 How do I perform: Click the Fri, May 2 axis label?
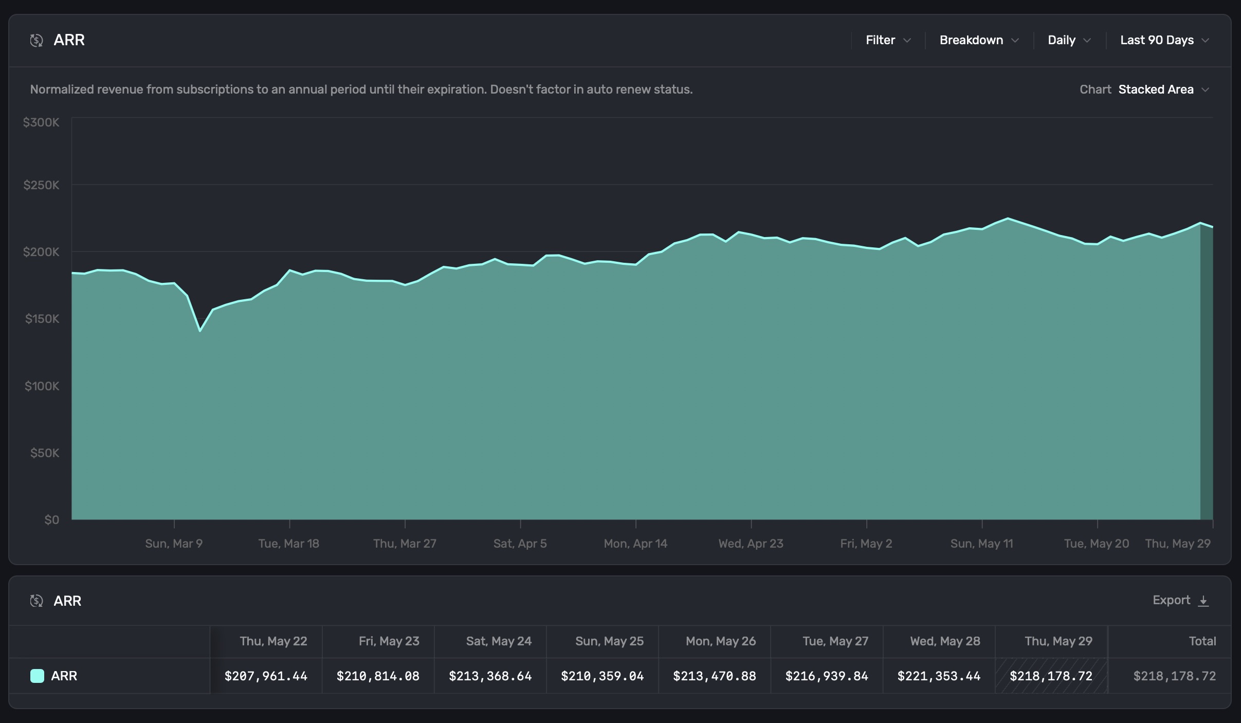point(866,544)
